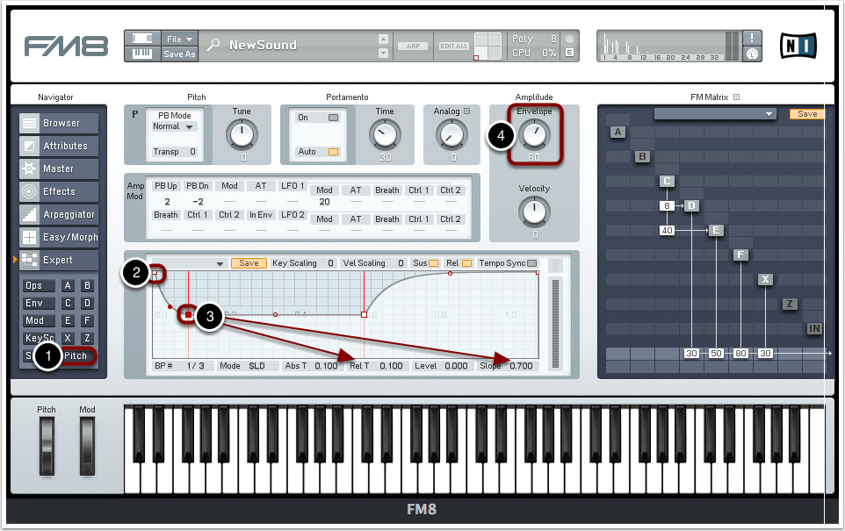Open the Master section

click(x=59, y=169)
